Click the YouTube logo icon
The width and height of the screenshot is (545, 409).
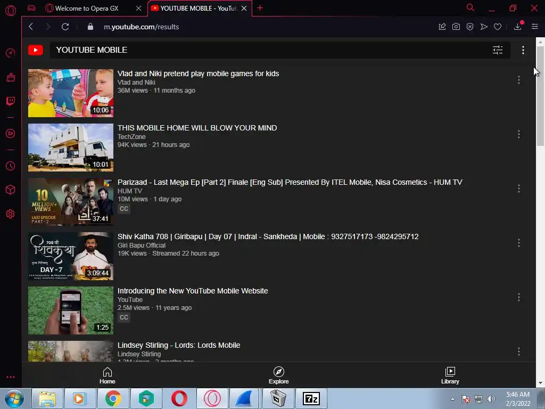pyautogui.click(x=36, y=50)
